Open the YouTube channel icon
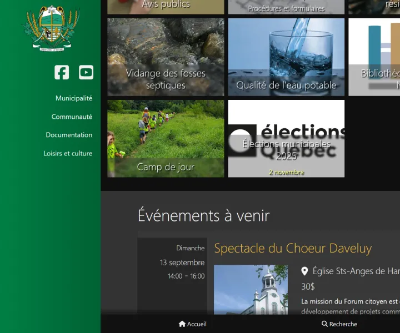 pos(86,72)
